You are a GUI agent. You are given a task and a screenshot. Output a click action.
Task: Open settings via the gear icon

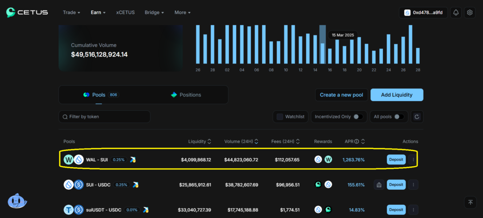469,13
